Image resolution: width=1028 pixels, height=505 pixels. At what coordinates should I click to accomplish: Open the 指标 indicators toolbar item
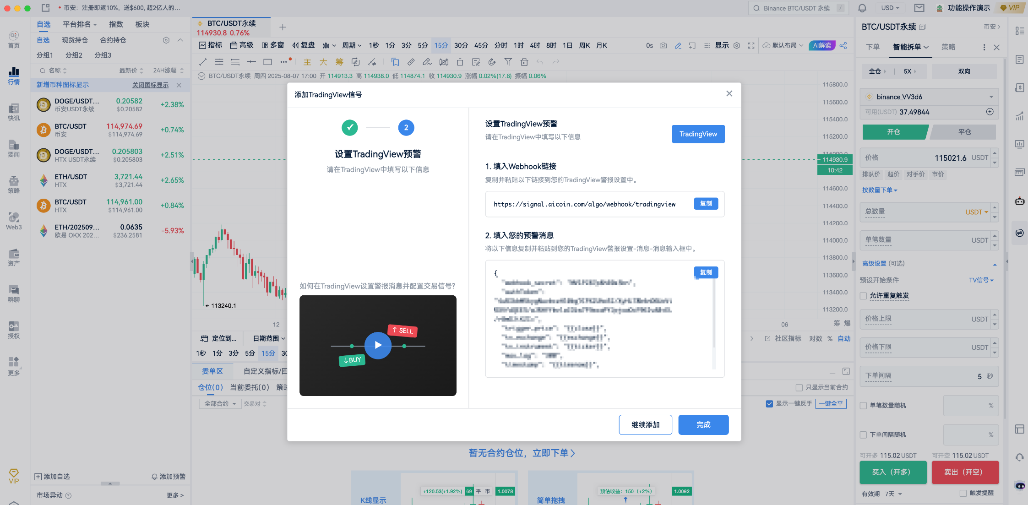click(x=211, y=45)
